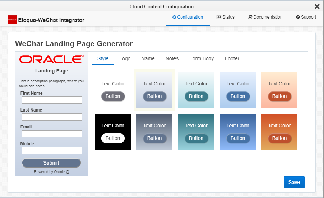The width and height of the screenshot is (324, 198).
Task: Open the Configuration tab
Action: point(188,17)
